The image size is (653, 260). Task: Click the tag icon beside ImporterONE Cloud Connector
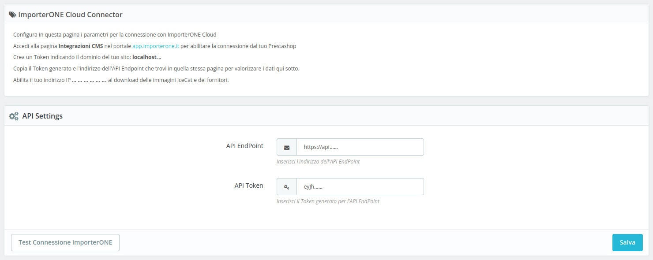pos(11,14)
